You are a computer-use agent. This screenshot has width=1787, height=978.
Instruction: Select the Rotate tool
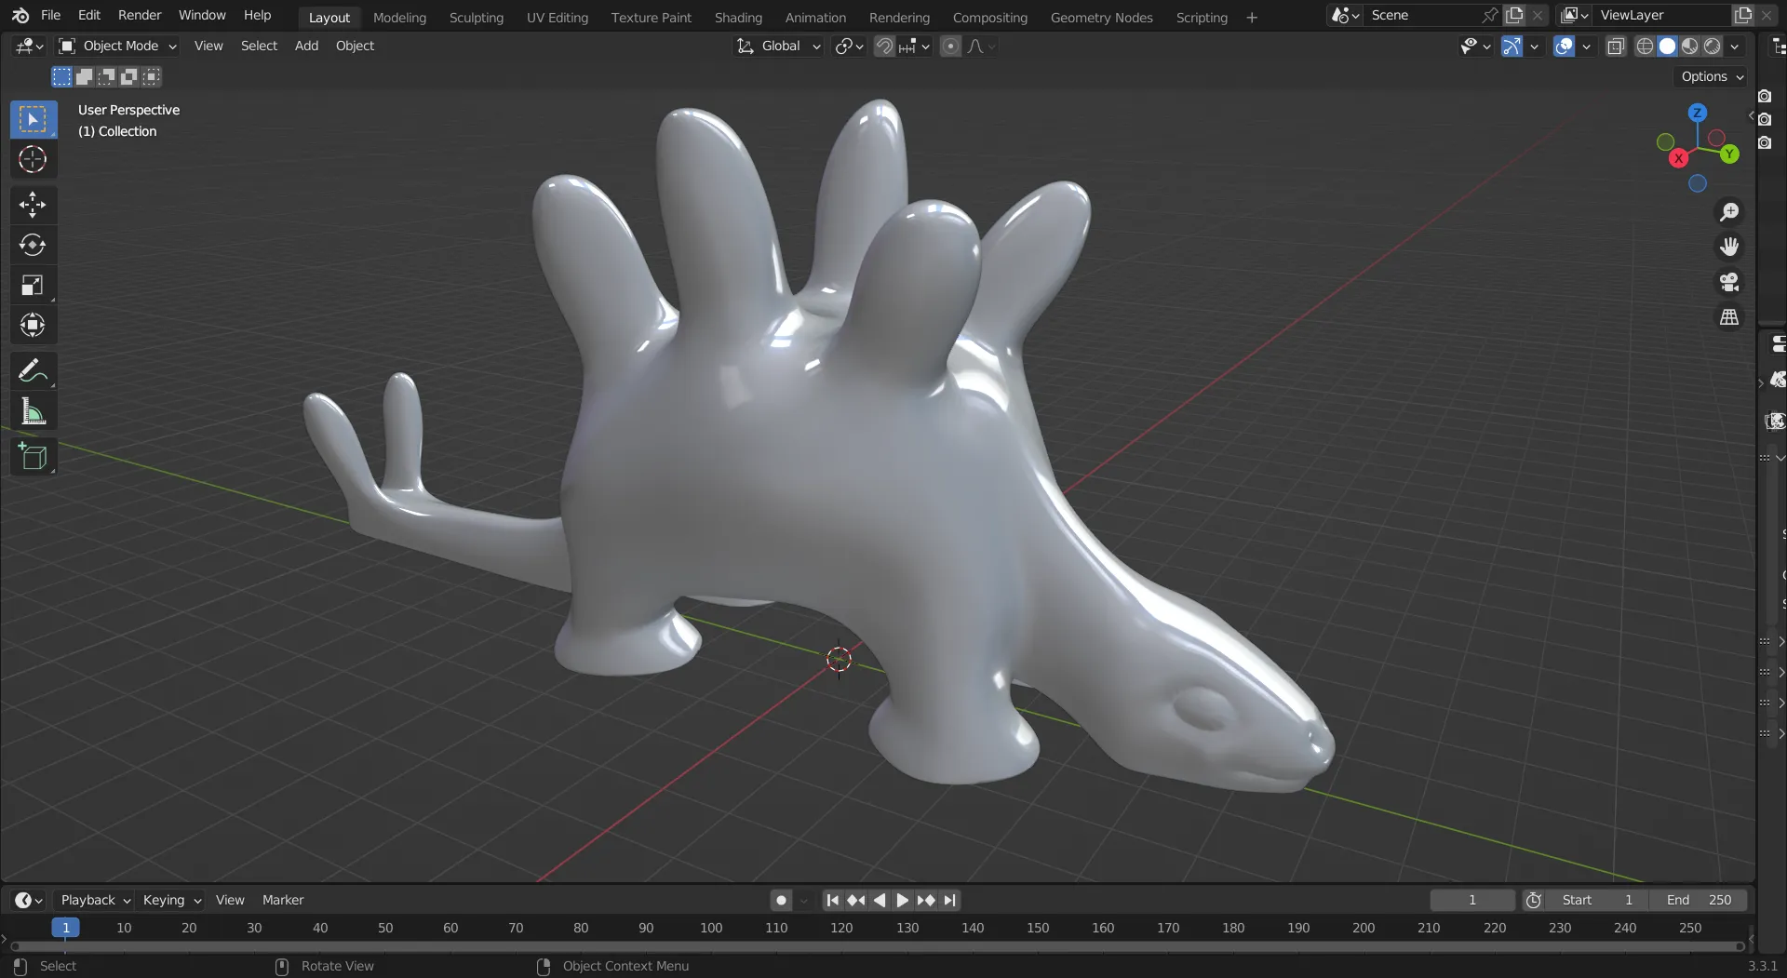click(x=33, y=245)
